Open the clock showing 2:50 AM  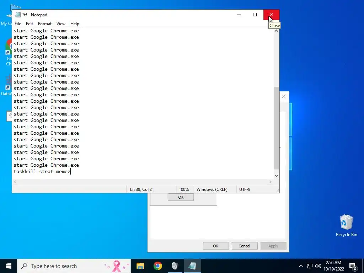(x=333, y=266)
